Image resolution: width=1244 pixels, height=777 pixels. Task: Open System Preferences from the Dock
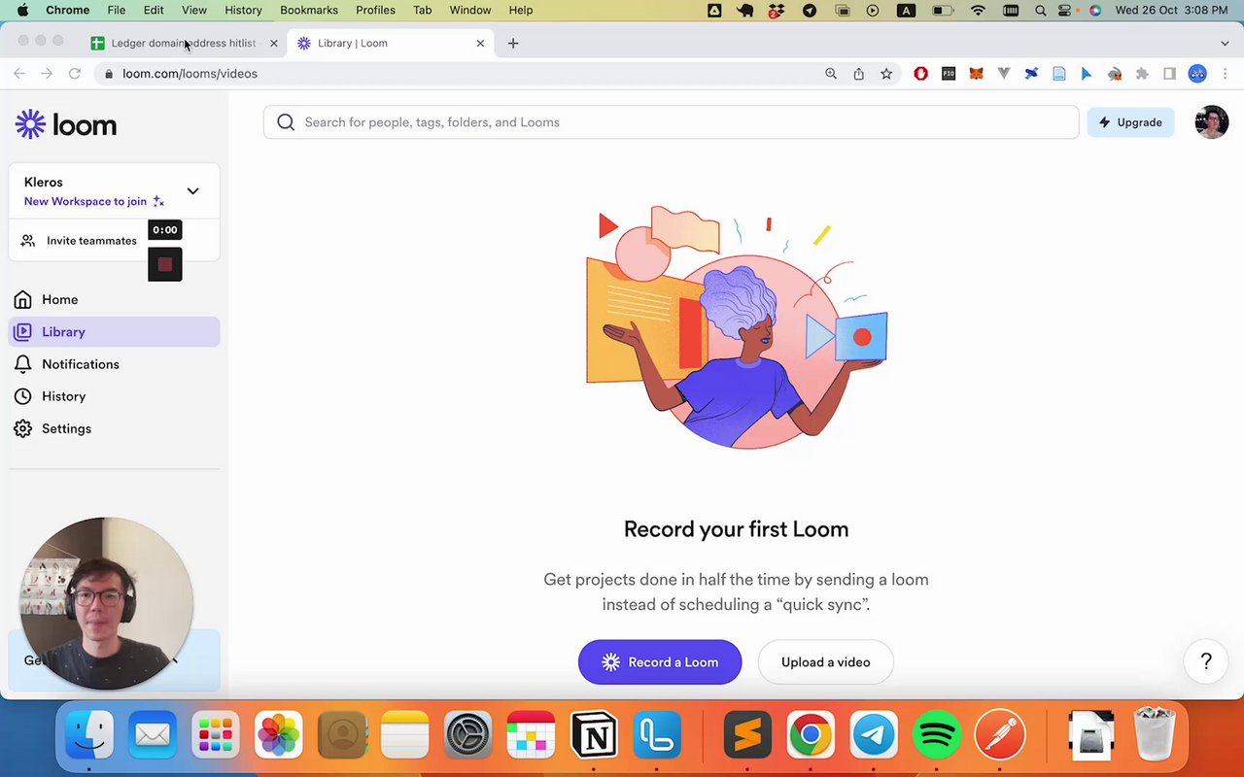point(467,734)
